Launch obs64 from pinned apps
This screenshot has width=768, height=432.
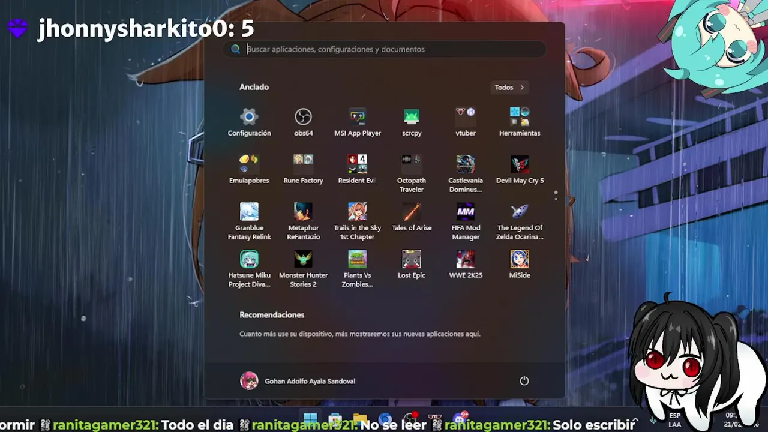tap(303, 122)
